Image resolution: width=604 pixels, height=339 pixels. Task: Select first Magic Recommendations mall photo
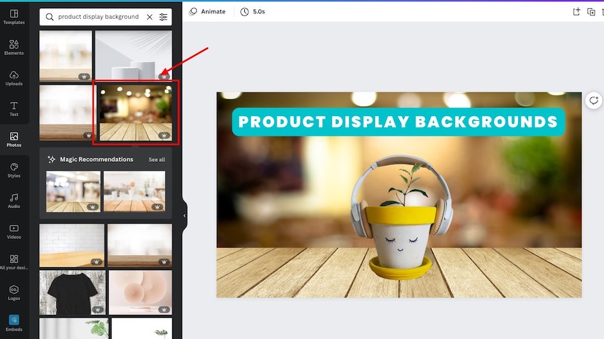coord(73,192)
